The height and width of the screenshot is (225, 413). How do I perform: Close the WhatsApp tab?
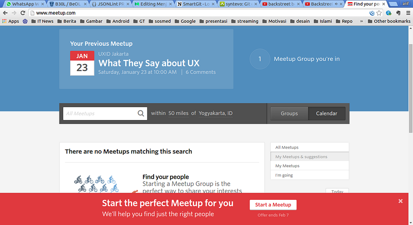coord(43,4)
